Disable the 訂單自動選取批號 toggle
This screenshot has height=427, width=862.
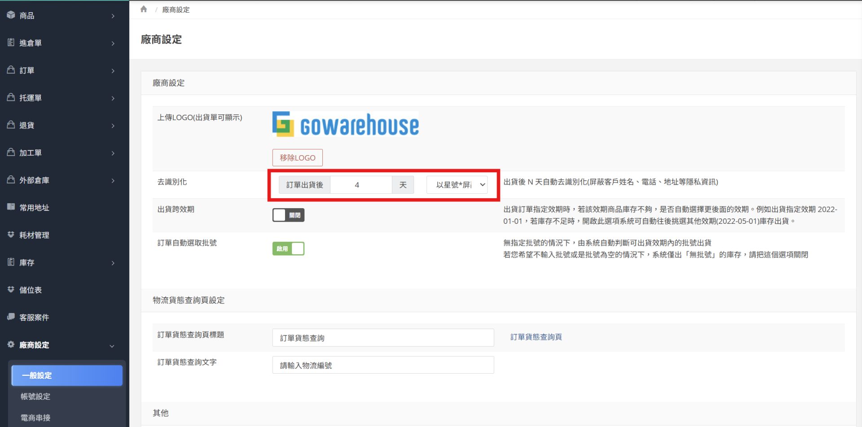288,248
